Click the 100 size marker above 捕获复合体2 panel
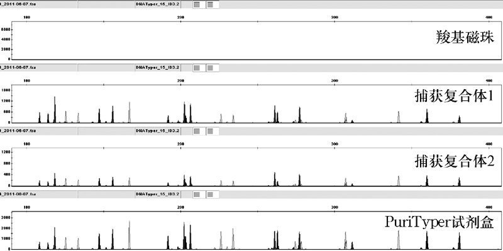The width and height of the screenshot is (503, 251). point(27,144)
